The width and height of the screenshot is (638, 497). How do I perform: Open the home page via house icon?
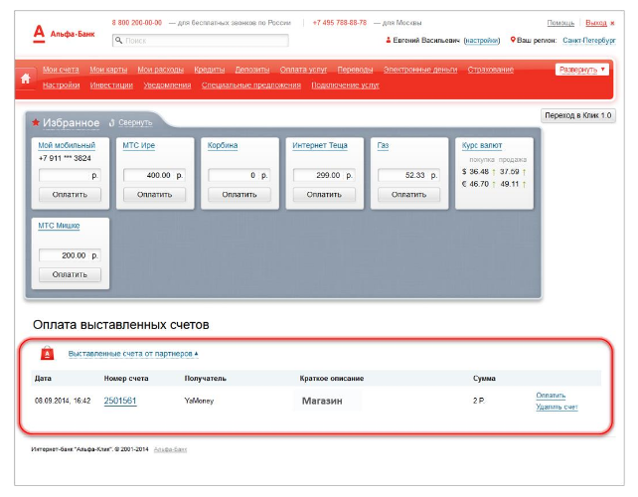[x=25, y=79]
